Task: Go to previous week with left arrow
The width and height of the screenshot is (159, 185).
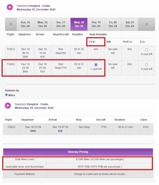Action: pos(11,24)
